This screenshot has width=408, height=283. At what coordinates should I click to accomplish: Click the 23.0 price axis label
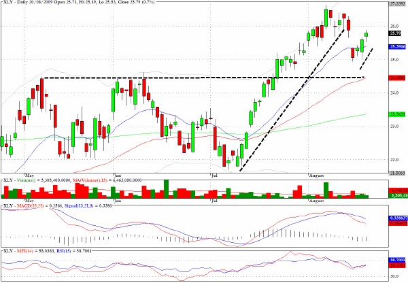tap(394, 127)
